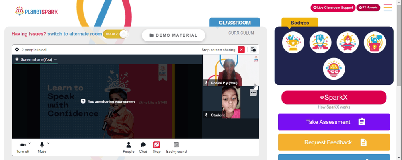The width and height of the screenshot is (402, 160).
Task: Switch to the CLASSROOM tab
Action: coord(235,22)
